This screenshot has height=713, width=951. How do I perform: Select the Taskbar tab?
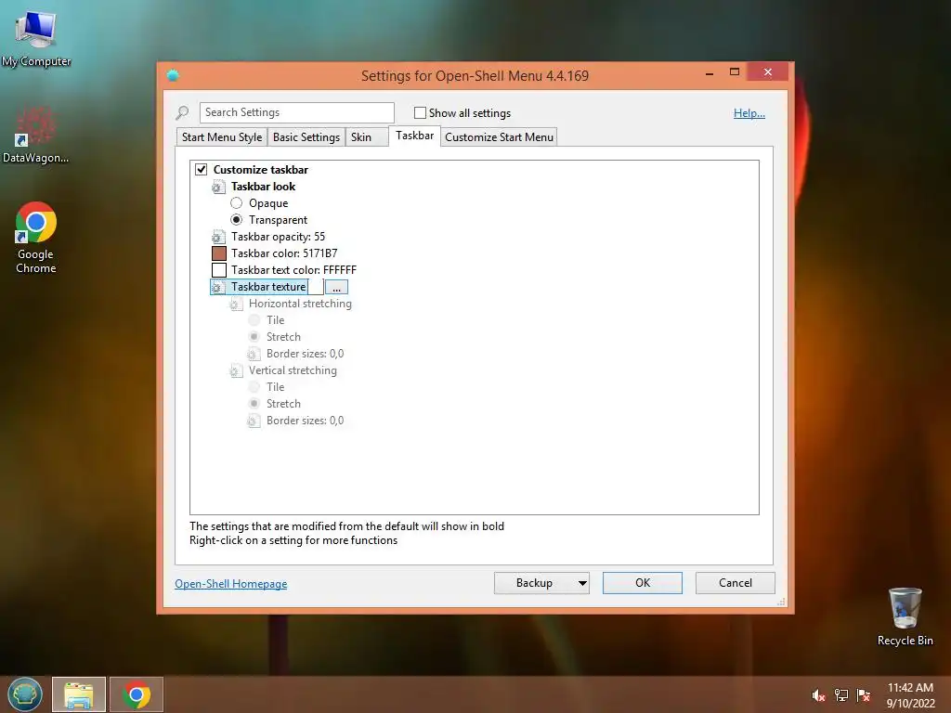(415, 136)
